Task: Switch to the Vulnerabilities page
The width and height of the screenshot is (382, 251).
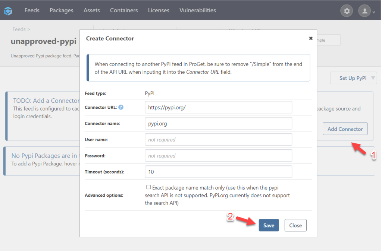Action: coord(197,10)
